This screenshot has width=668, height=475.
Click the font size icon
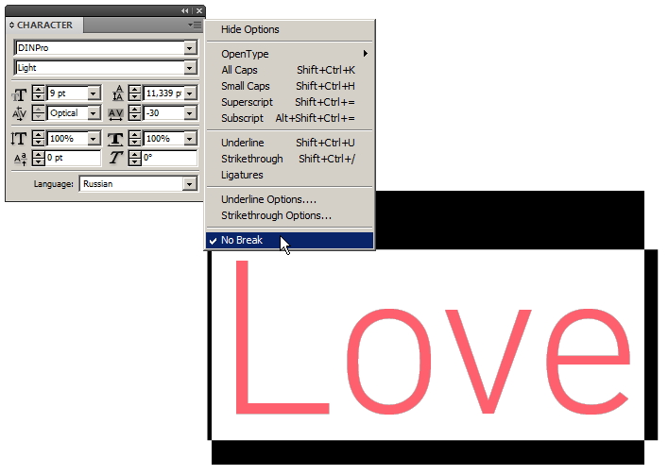tap(19, 94)
